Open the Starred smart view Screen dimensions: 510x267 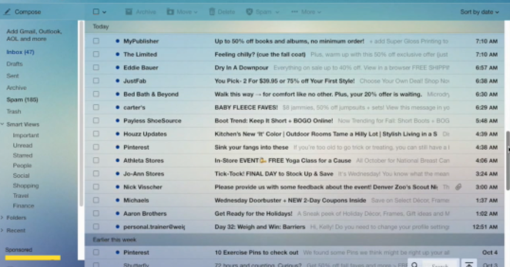tap(23, 156)
